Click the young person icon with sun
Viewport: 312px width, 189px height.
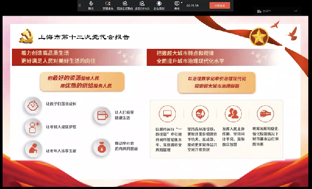point(33,127)
